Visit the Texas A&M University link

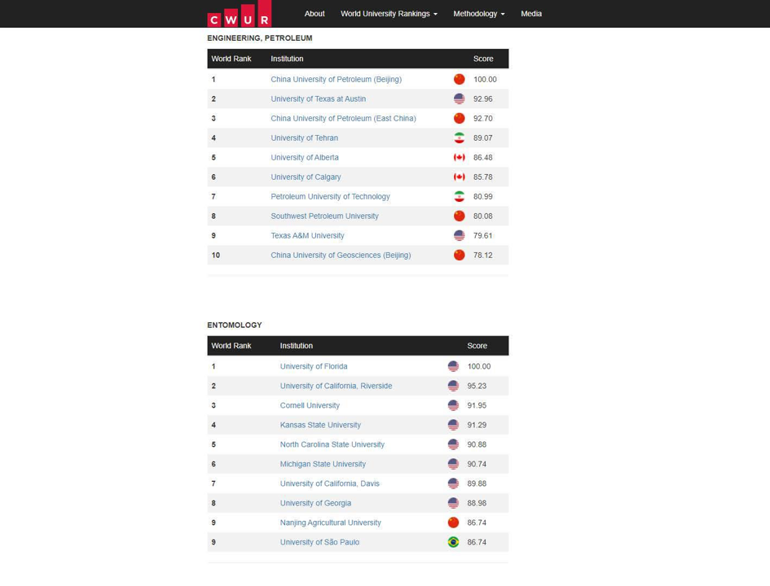click(x=307, y=235)
